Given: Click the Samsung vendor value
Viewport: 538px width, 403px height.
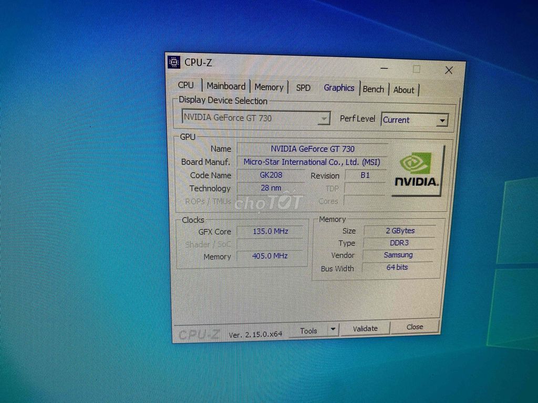Looking at the screenshot, I should click(398, 255).
